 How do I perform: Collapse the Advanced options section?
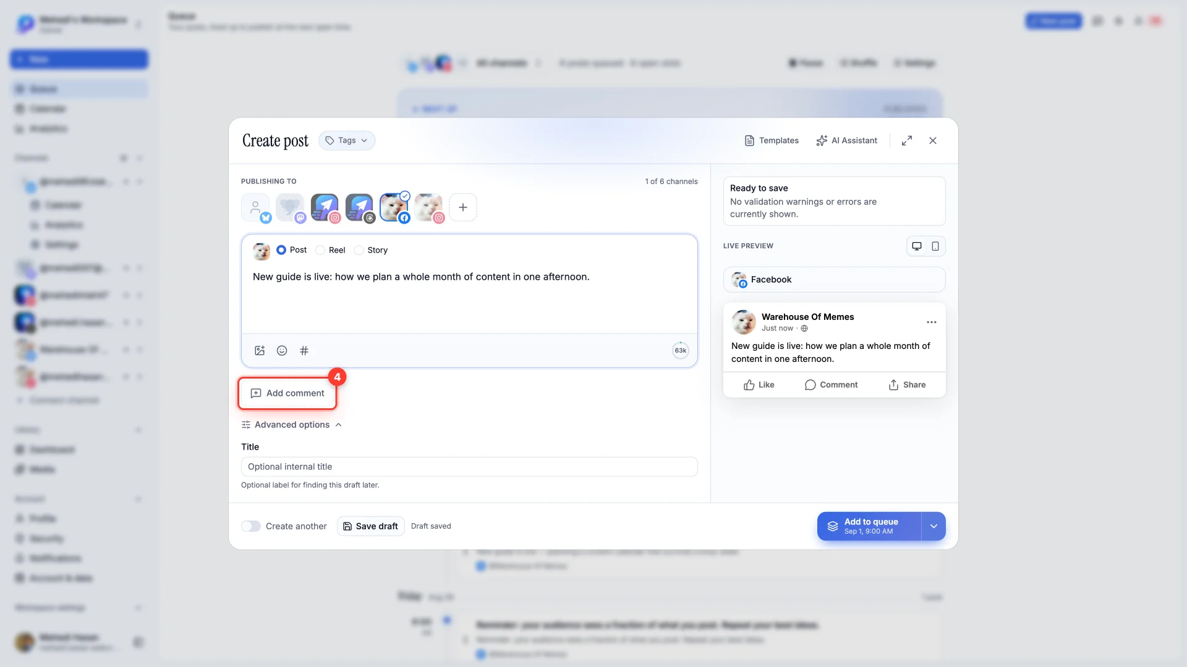tap(291, 425)
